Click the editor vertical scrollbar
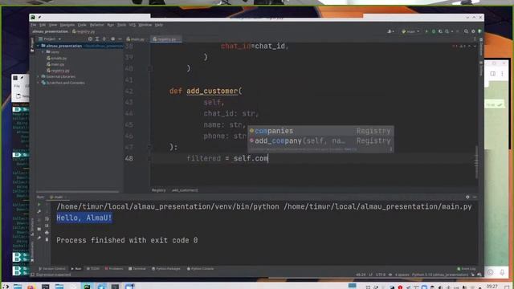Viewport: 514px width, 289px height. click(x=476, y=161)
